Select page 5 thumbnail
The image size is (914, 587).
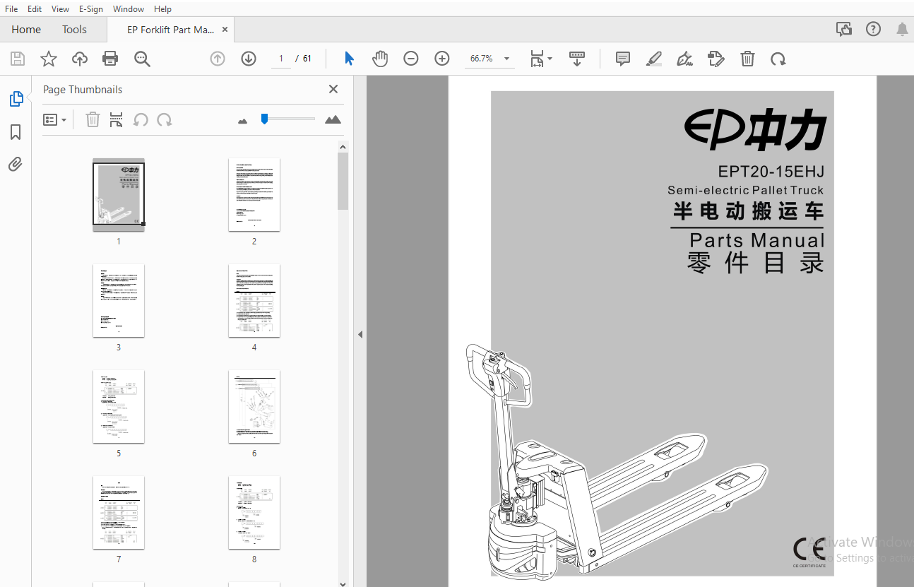(x=119, y=407)
